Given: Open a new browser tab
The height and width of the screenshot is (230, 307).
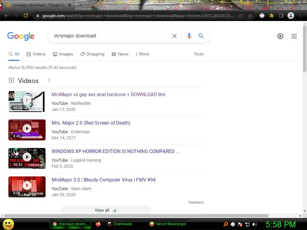Looking at the screenshot, I should pyautogui.click(x=80, y=5).
